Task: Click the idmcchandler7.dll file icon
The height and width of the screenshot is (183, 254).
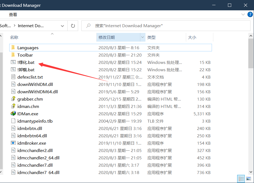Action: tap(13, 165)
